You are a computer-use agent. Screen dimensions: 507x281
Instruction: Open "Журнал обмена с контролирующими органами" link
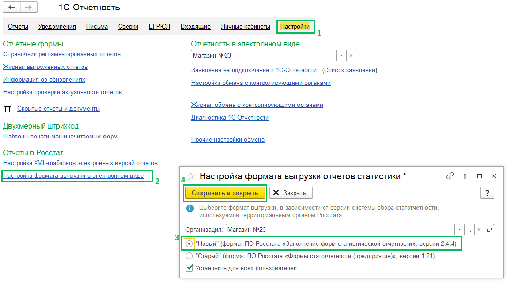point(257,105)
